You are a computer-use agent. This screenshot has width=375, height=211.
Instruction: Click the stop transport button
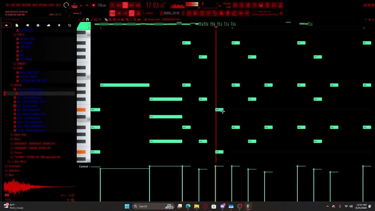pyautogui.click(x=87, y=5)
